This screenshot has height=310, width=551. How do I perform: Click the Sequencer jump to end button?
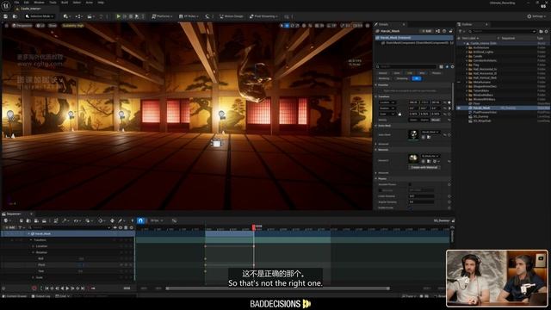pyautogui.click(x=83, y=288)
